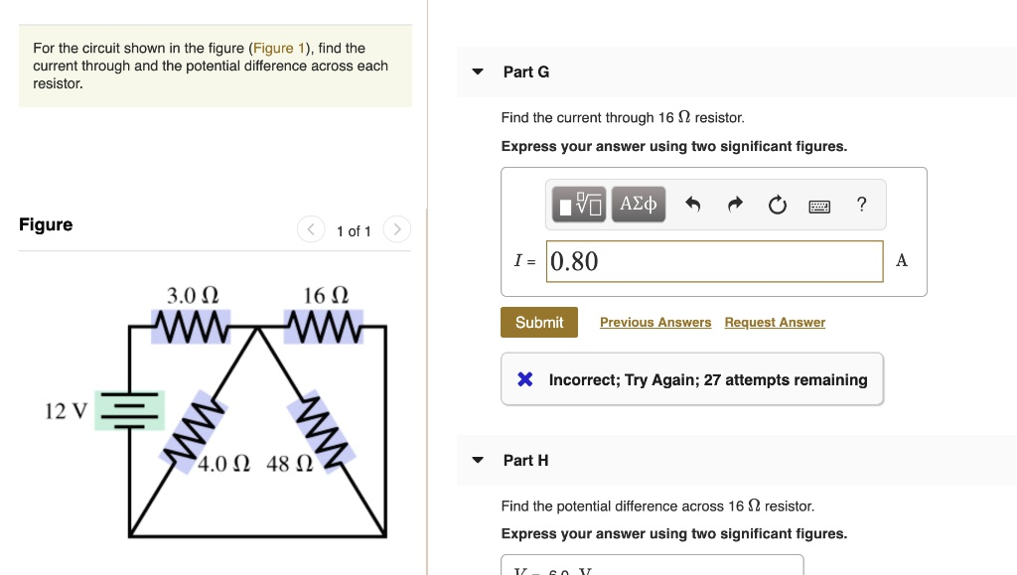Viewport: 1017px width, 575px height.
Task: Click the redo arrow in answer toolbar
Action: pos(735,206)
